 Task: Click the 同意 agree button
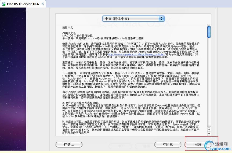(198, 145)
